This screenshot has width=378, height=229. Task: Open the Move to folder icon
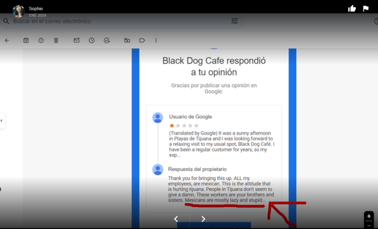[x=127, y=40]
